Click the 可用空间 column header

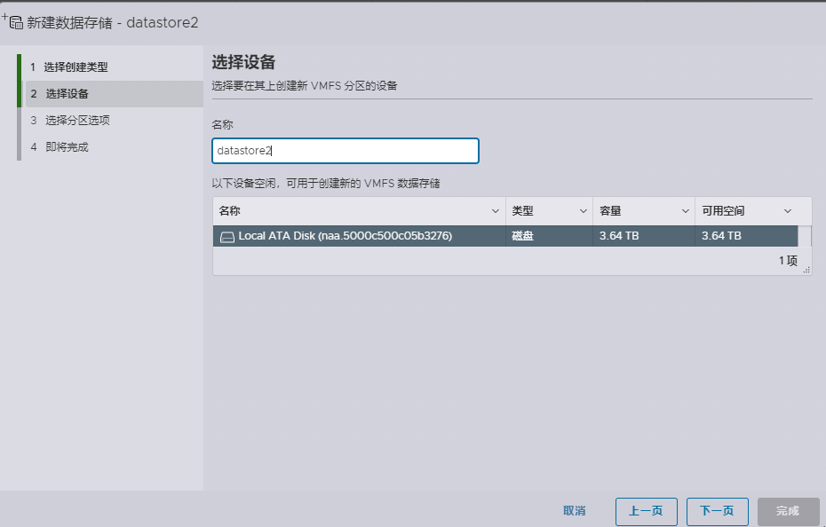point(747,211)
